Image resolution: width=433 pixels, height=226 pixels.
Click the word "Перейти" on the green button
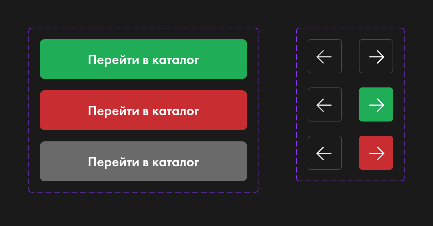[114, 60]
